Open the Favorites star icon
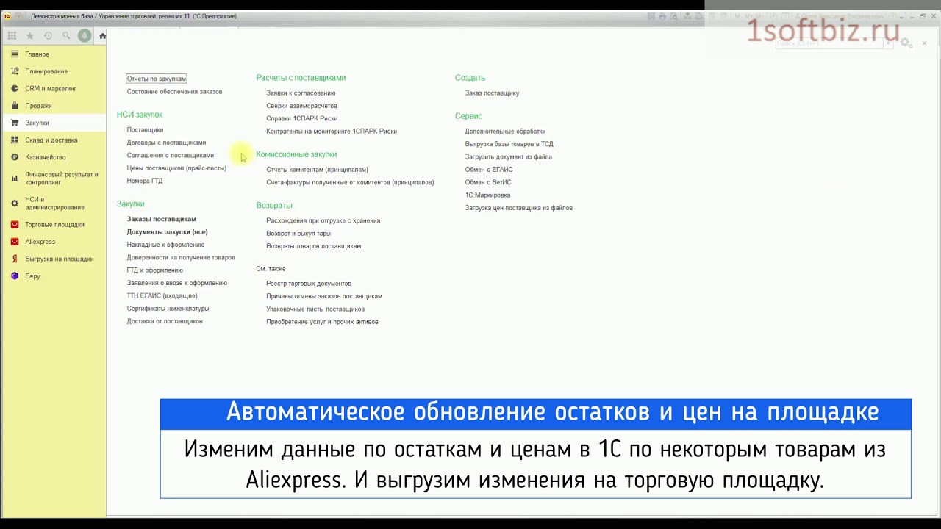 [30, 35]
